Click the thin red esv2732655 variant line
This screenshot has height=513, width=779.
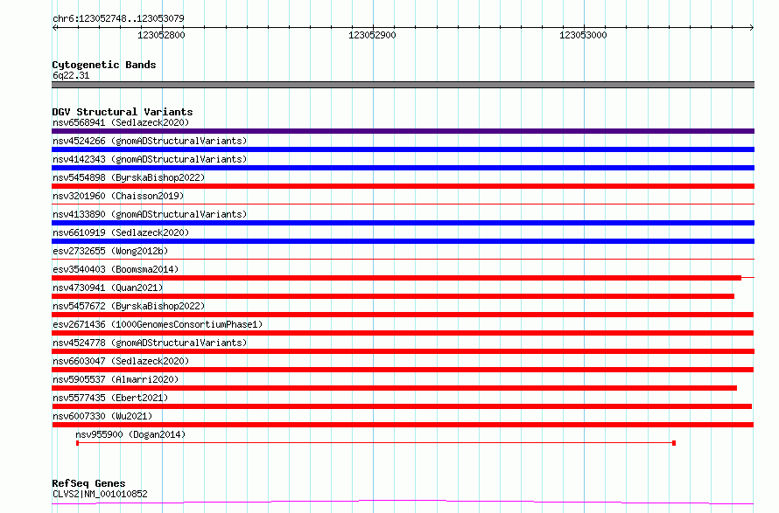(x=403, y=259)
